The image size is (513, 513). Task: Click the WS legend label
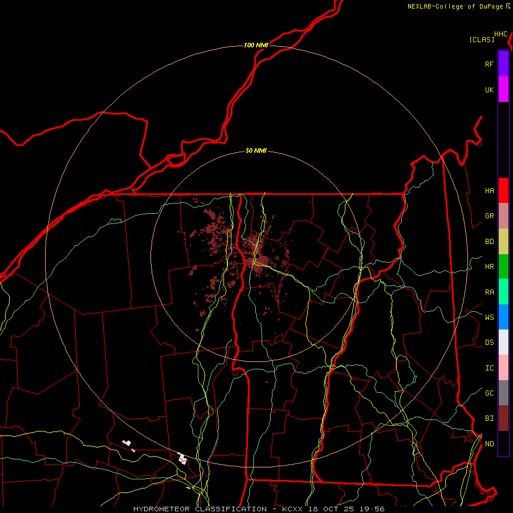(489, 317)
